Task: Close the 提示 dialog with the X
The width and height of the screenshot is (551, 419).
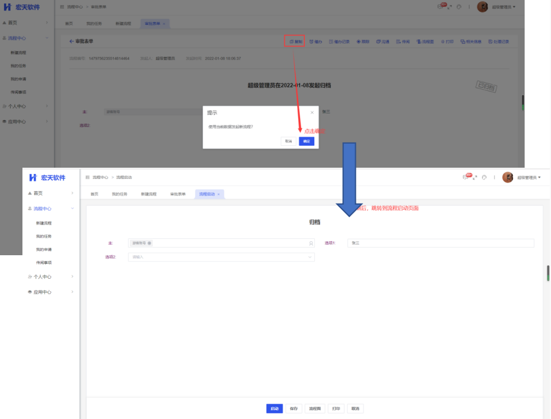Action: pos(312,112)
